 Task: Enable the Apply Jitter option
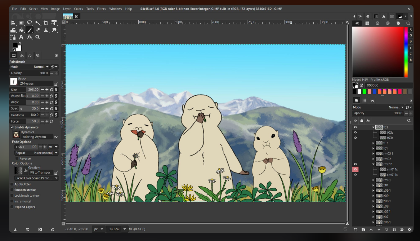pyautogui.click(x=12, y=184)
